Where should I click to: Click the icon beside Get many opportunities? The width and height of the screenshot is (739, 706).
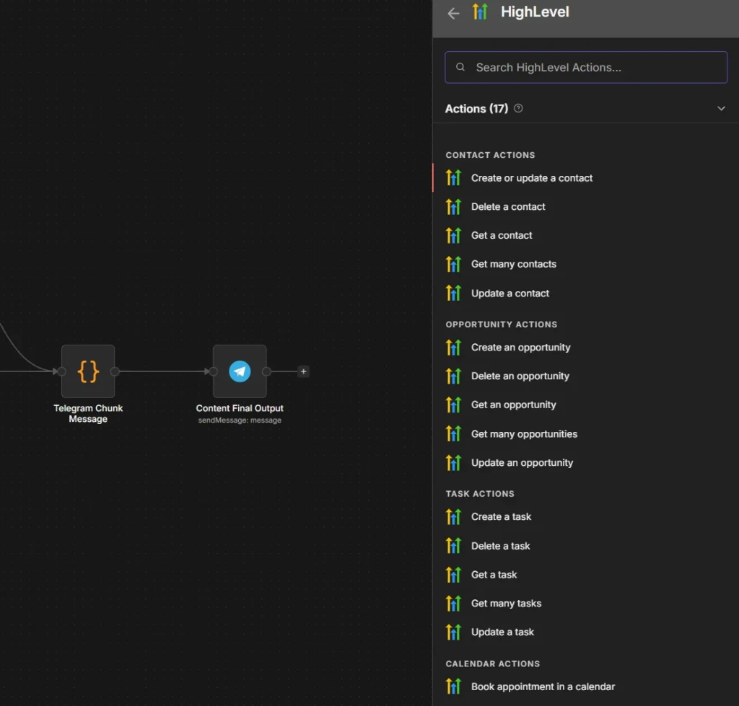453,434
